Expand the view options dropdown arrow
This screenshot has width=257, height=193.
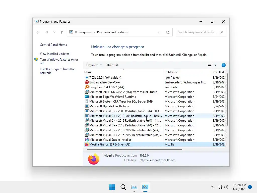click(x=215, y=65)
